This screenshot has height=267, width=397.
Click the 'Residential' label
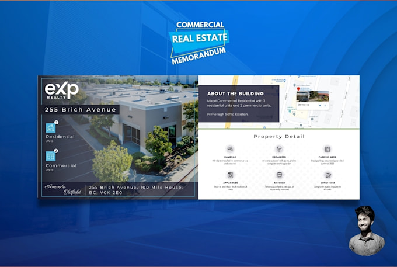coord(60,137)
